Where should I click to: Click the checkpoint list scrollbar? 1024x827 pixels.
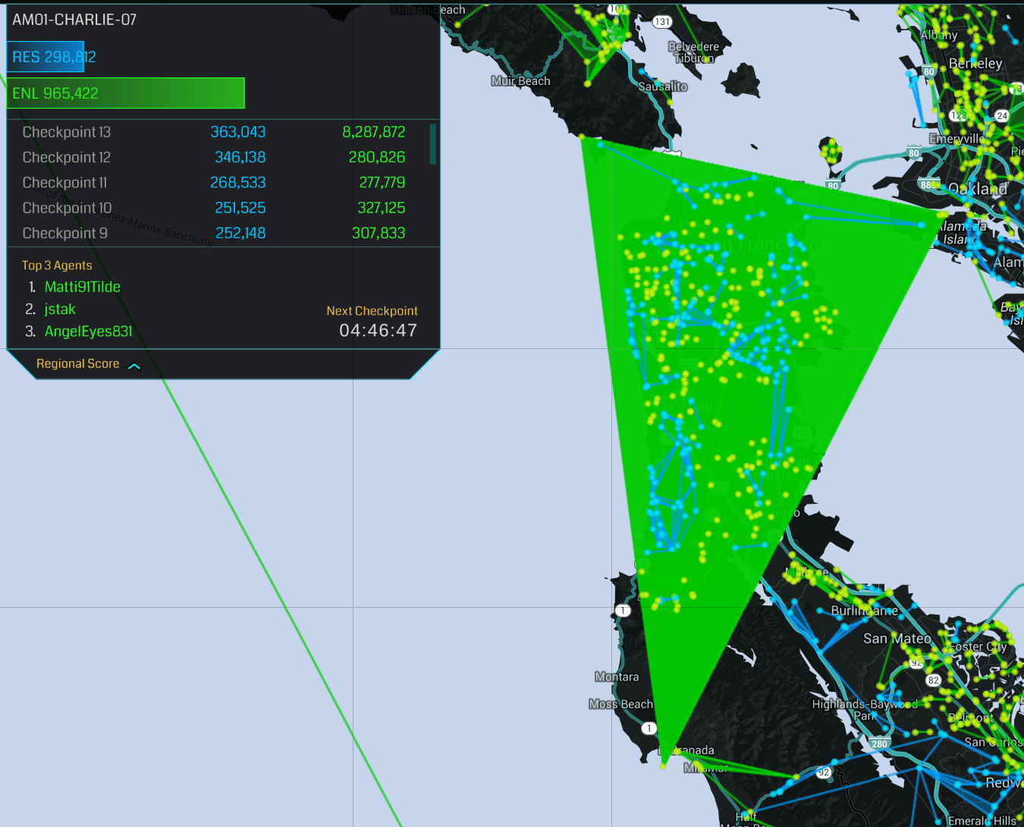point(433,144)
